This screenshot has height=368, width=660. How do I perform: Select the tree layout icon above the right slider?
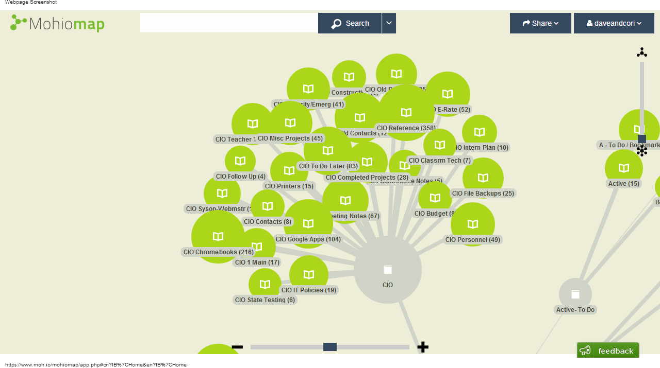click(642, 51)
